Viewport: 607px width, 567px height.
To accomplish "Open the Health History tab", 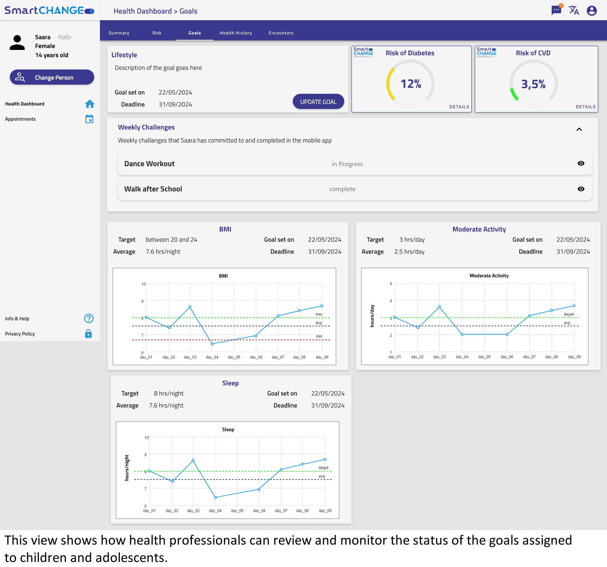I will (236, 33).
